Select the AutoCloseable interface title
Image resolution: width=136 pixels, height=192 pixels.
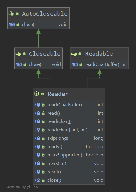[45, 14]
